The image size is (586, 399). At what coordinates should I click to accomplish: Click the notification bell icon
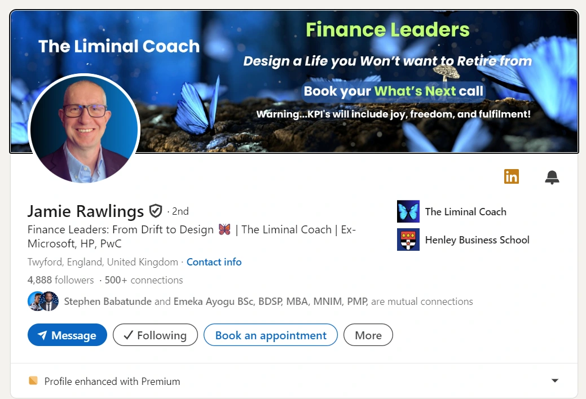(552, 178)
